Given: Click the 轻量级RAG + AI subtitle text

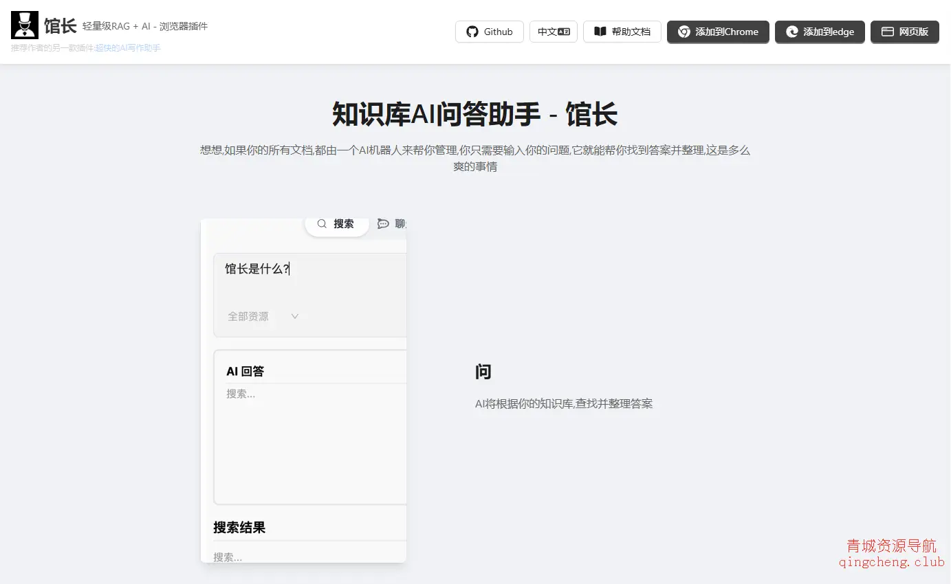Looking at the screenshot, I should point(144,27).
